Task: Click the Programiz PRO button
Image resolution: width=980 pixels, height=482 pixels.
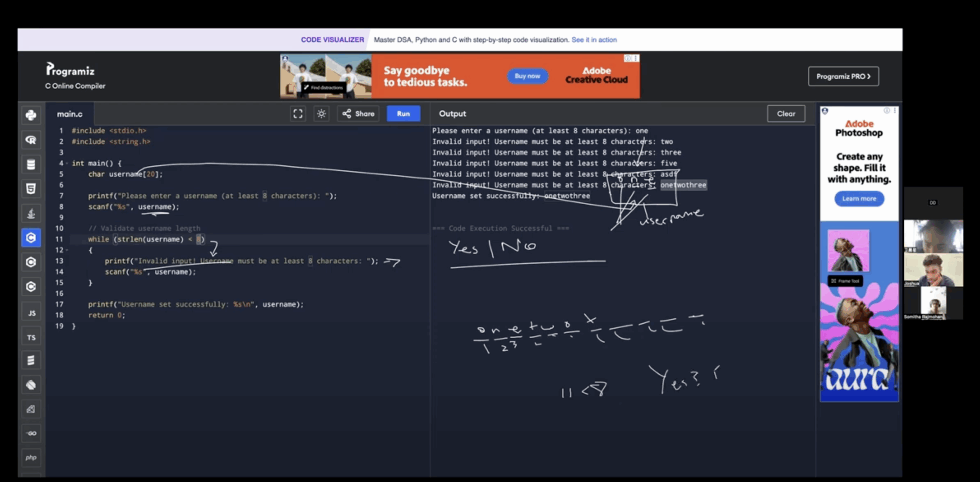Action: tap(843, 77)
